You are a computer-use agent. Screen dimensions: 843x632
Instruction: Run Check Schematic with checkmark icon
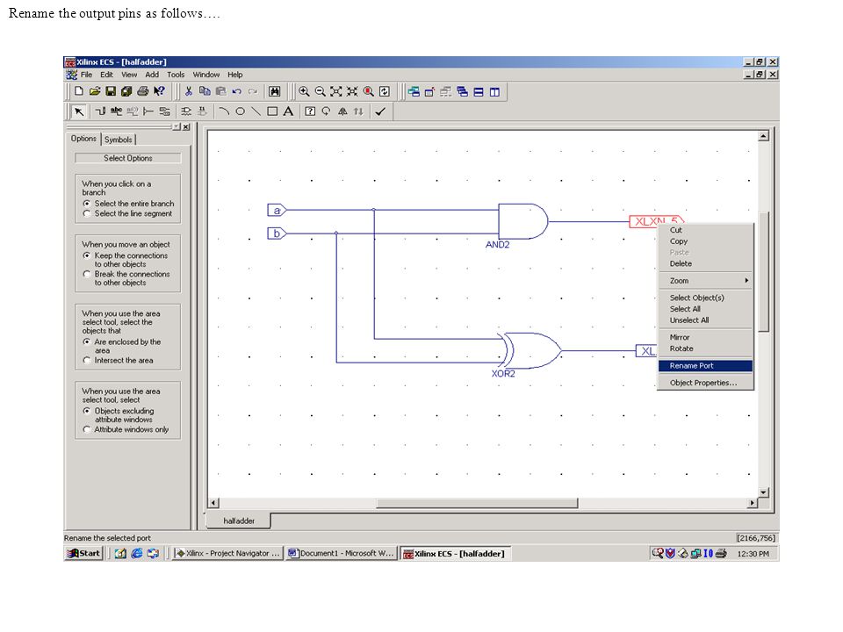[380, 111]
